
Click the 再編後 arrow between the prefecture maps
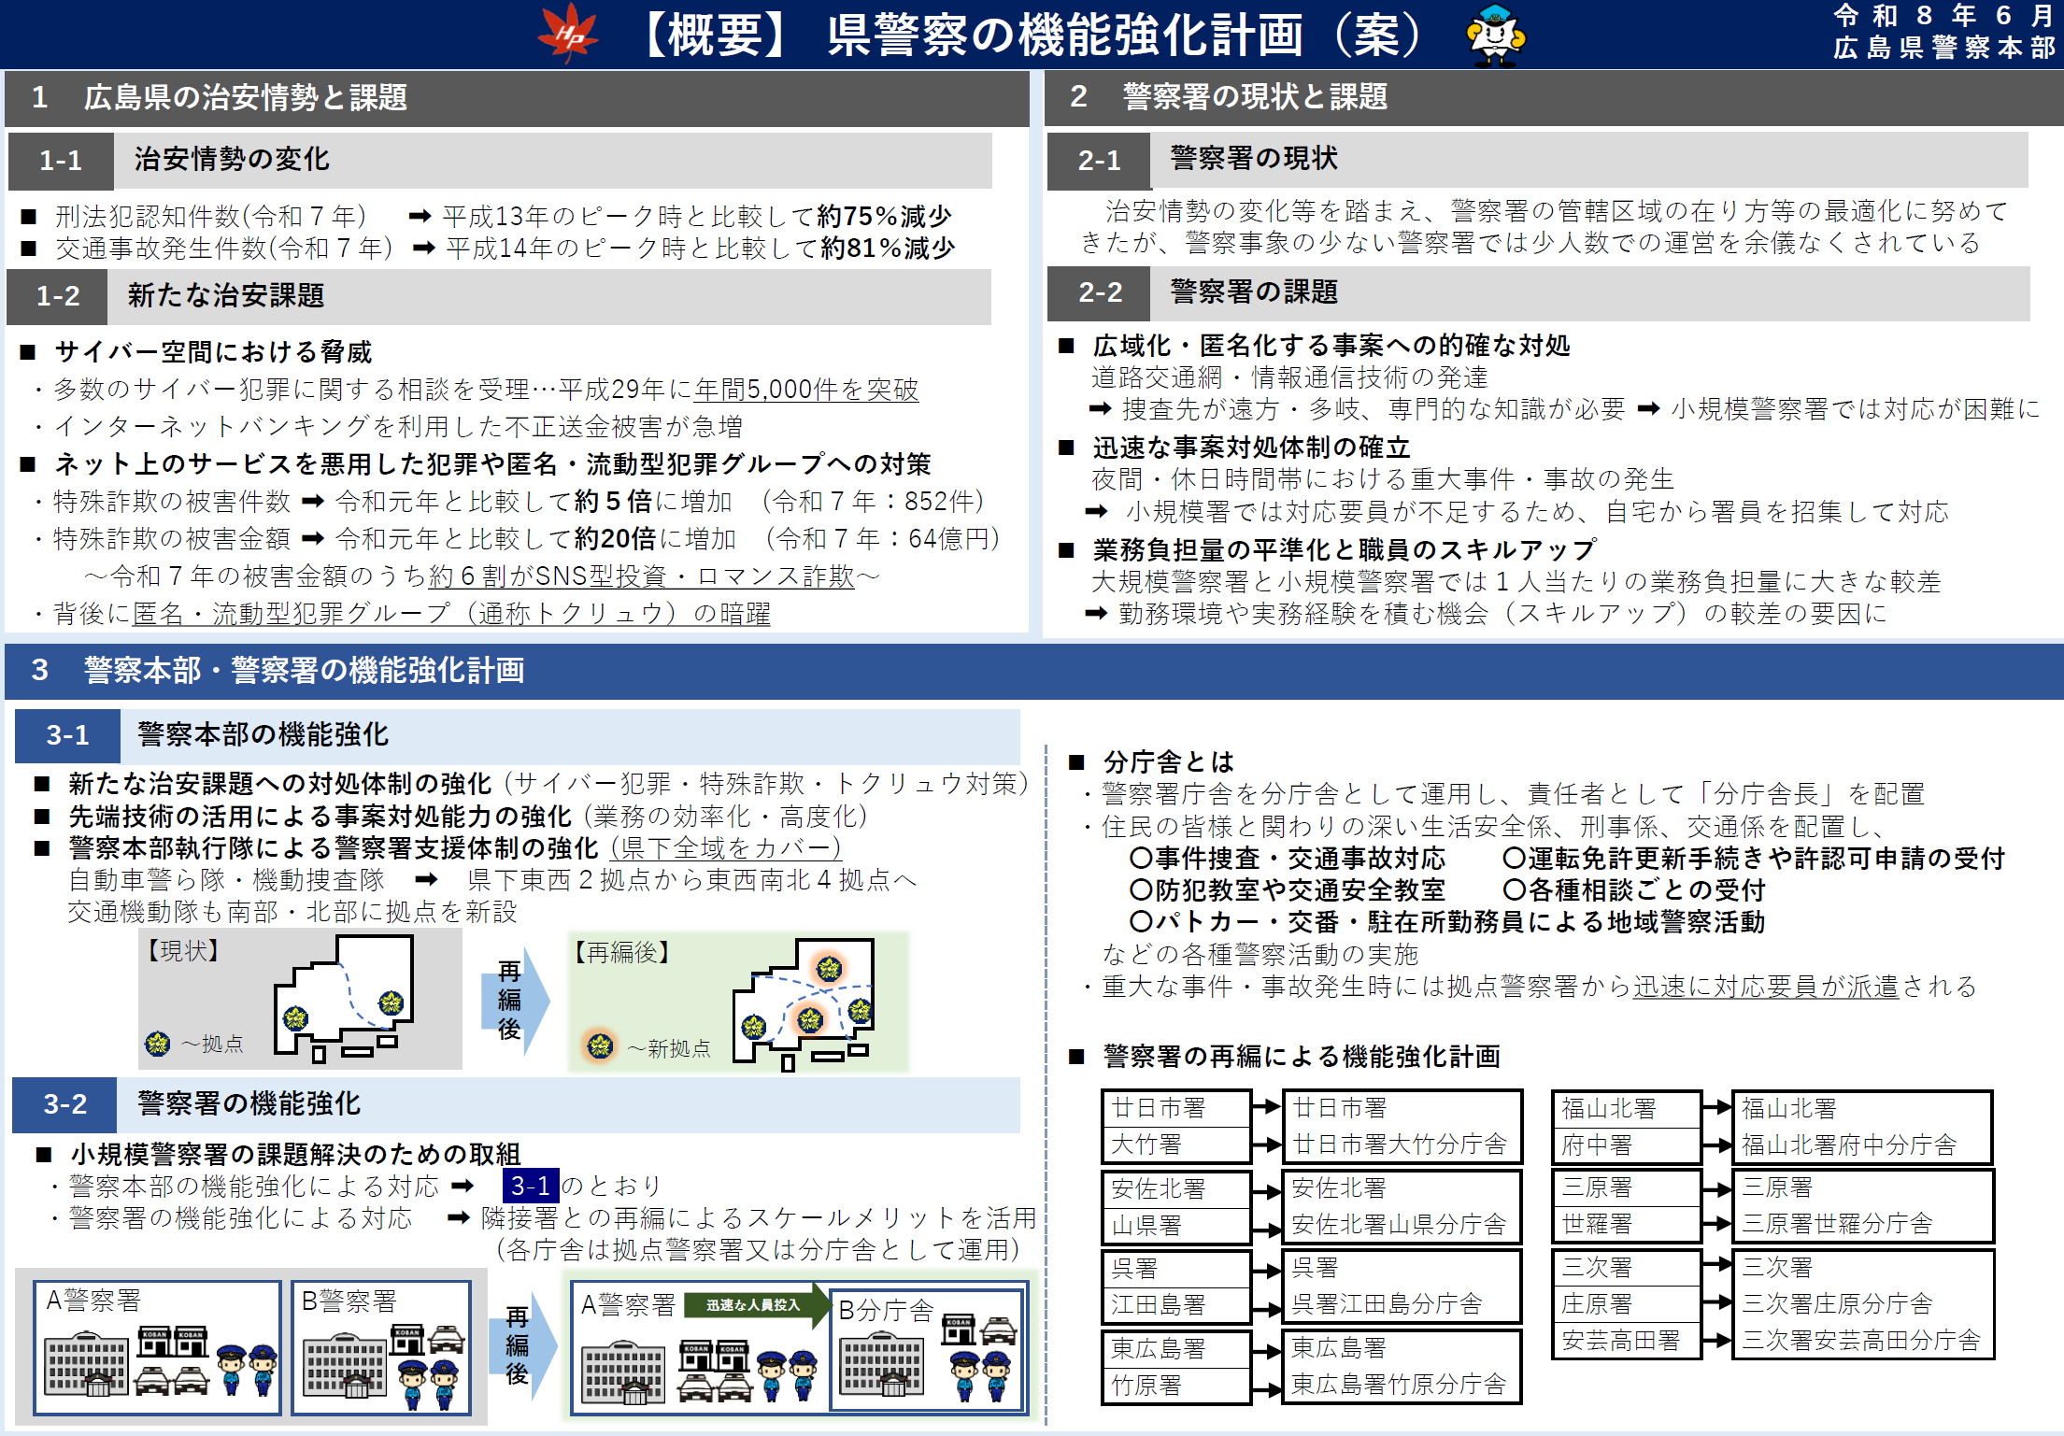515,1000
